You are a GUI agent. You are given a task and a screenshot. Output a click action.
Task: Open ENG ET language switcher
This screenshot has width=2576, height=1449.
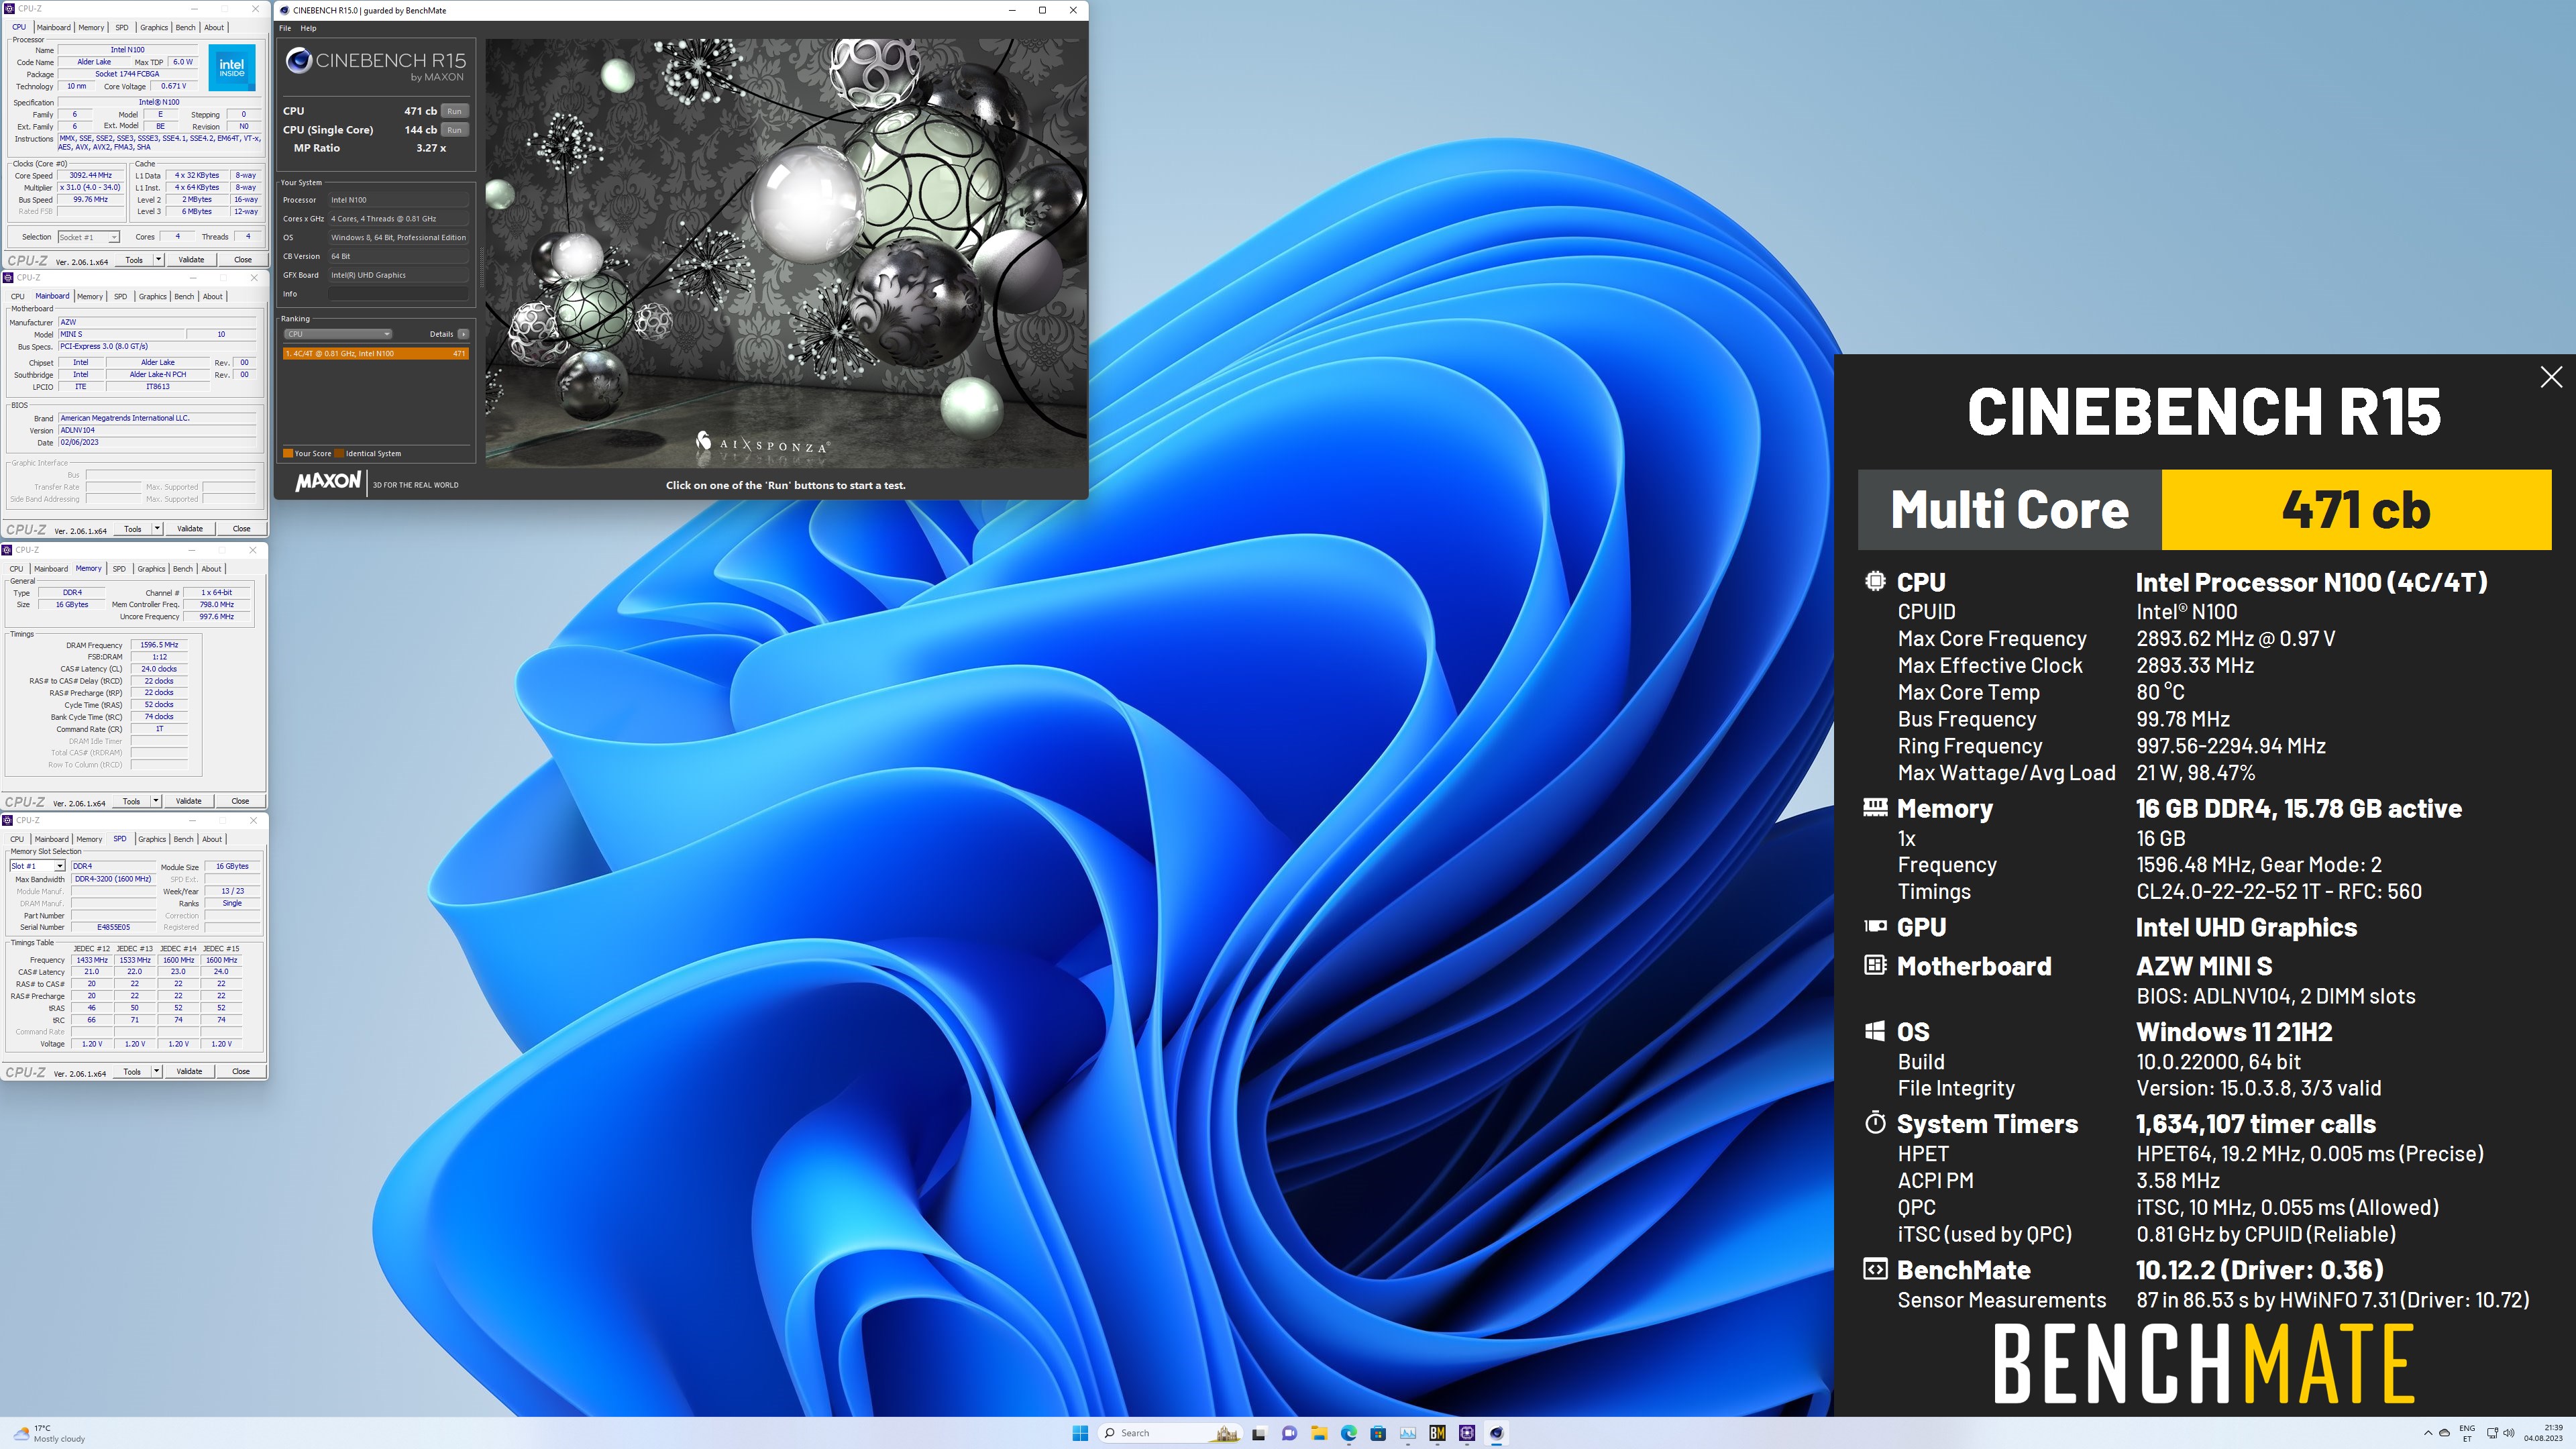[x=2467, y=1433]
